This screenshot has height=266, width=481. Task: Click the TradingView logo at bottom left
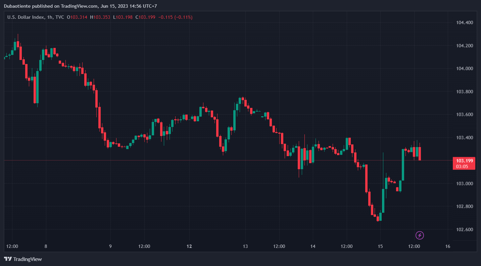click(x=23, y=259)
